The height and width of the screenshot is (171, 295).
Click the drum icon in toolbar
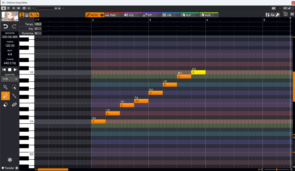point(27,15)
